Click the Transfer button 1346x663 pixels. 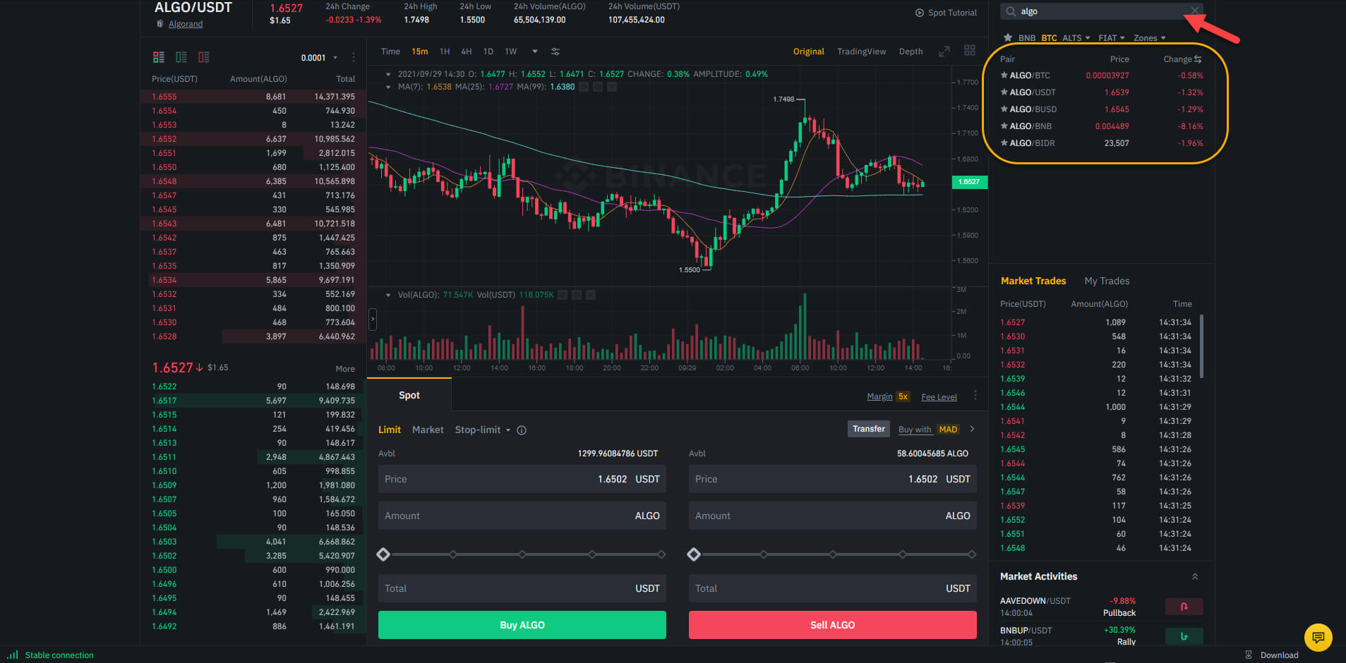[x=869, y=429]
